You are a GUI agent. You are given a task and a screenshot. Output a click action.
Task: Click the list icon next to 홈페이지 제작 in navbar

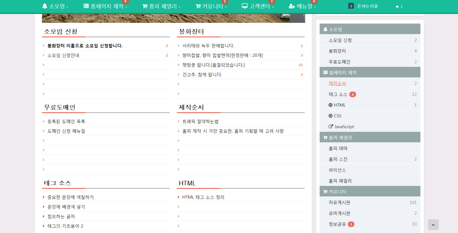pyautogui.click(x=86, y=6)
